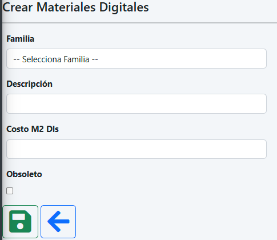Click the Descripción label

click(x=30, y=84)
